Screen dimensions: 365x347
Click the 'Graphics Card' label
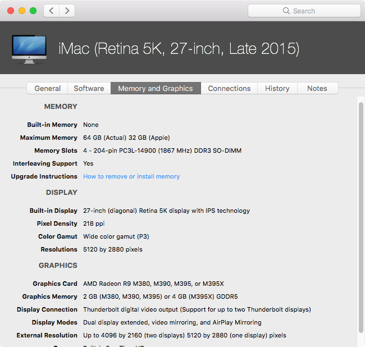pos(55,284)
